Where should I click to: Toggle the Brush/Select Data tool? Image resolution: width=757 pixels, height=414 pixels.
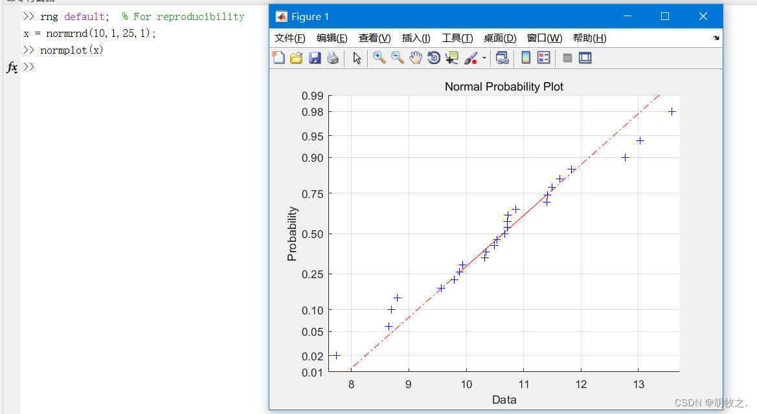click(470, 58)
